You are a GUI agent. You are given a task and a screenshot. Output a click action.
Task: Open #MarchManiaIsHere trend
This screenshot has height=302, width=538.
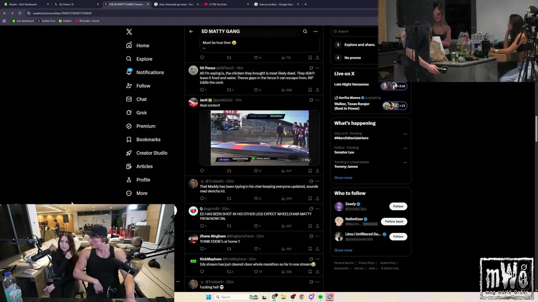point(351,138)
